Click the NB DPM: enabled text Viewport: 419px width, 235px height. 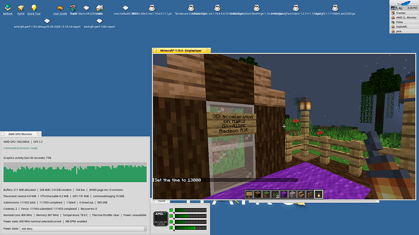pyautogui.click(x=76, y=222)
